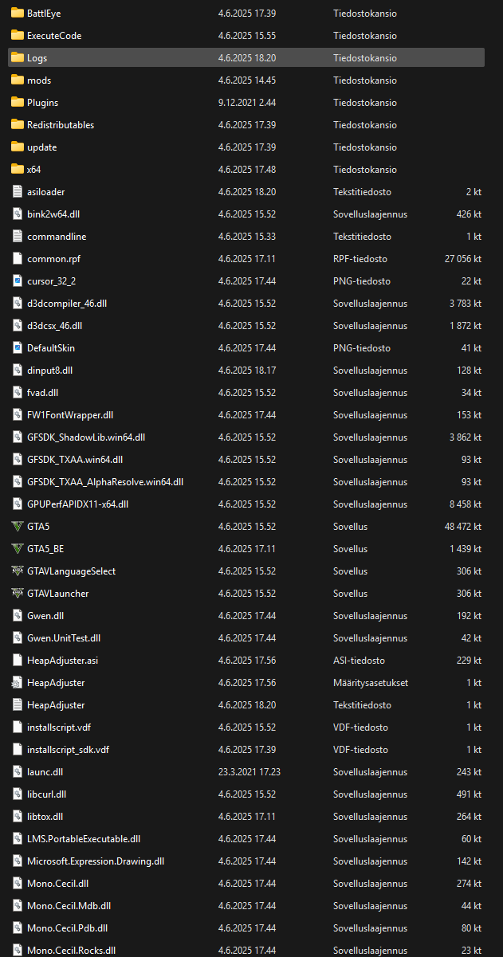Click the cursor_32_2 PNG file icon
This screenshot has width=503, height=957.
click(18, 281)
